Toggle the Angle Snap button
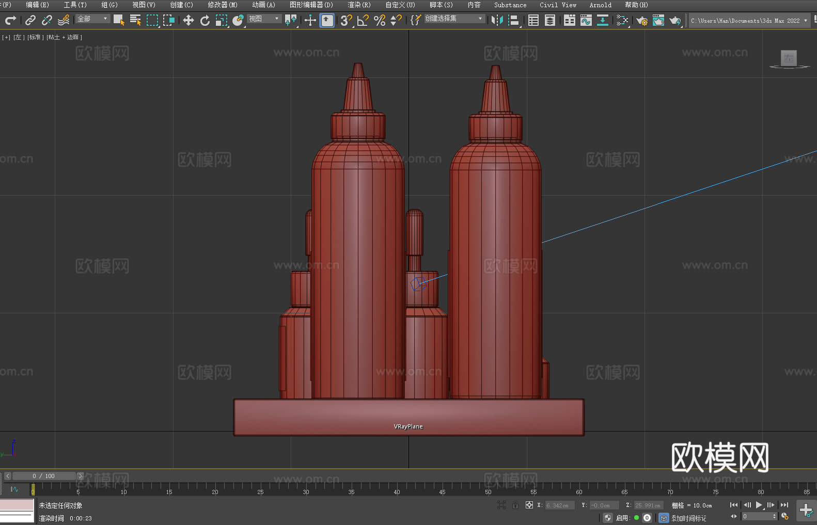The image size is (817, 525). pyautogui.click(x=363, y=20)
